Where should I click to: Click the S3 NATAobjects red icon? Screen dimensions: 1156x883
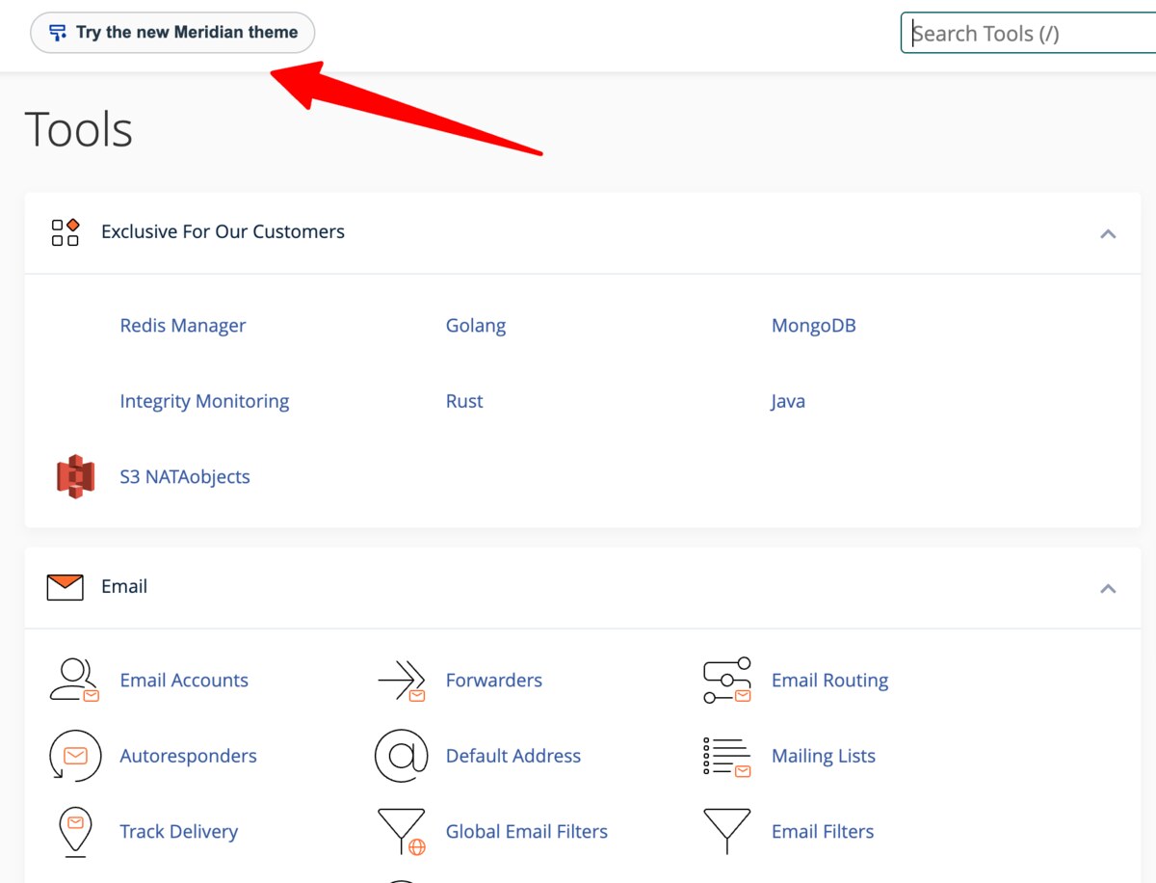(75, 476)
